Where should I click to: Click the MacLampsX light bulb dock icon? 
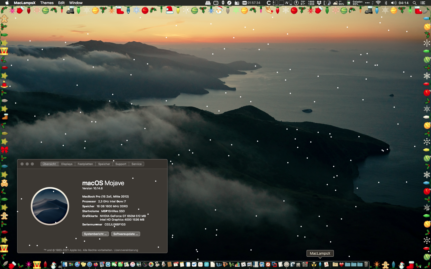pyautogui.click(x=320, y=264)
